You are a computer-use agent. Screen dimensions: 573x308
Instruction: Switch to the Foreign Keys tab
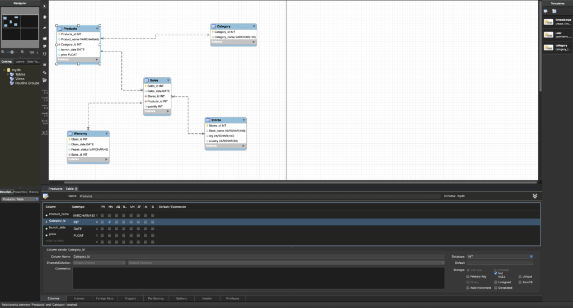[105, 298]
